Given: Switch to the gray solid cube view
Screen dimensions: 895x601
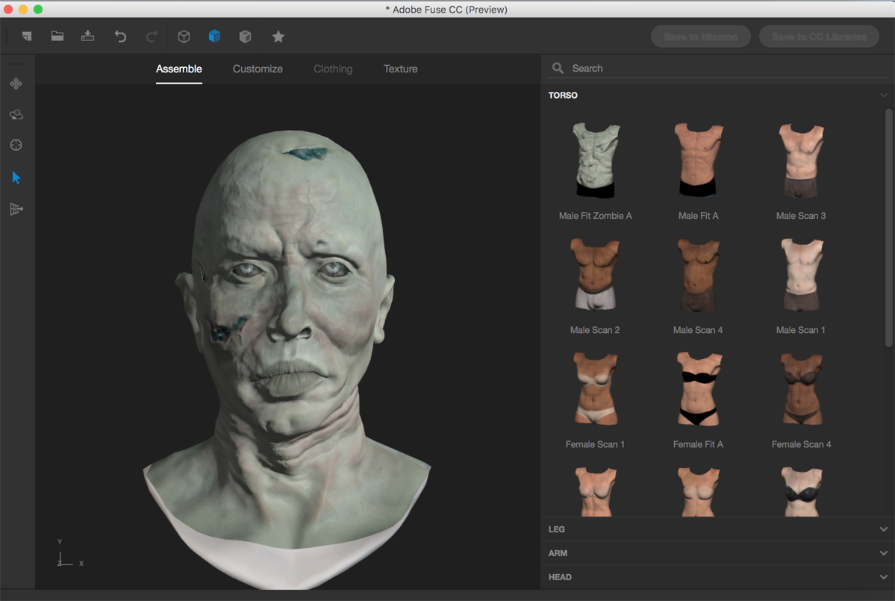Looking at the screenshot, I should click(245, 37).
